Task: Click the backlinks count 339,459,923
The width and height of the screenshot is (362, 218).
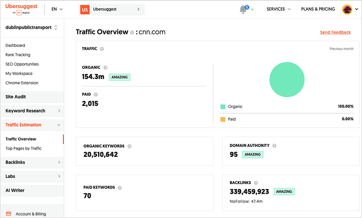Action: 249,192
